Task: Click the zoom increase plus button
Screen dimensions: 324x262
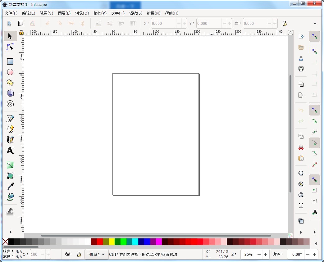Action: point(266,254)
